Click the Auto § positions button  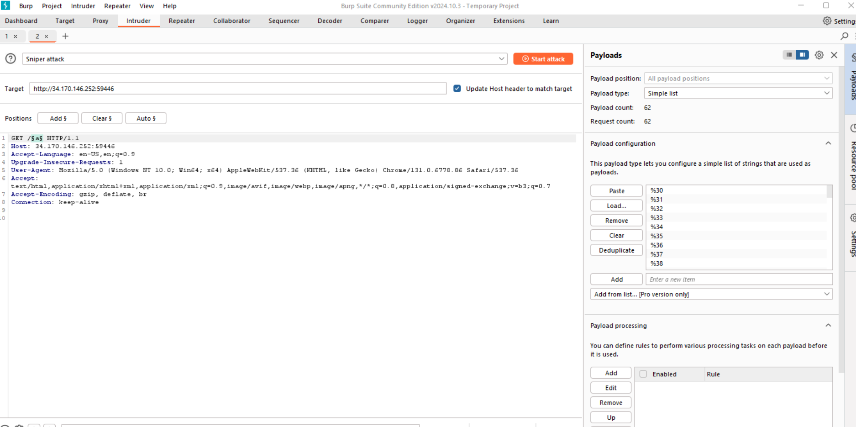pos(146,118)
